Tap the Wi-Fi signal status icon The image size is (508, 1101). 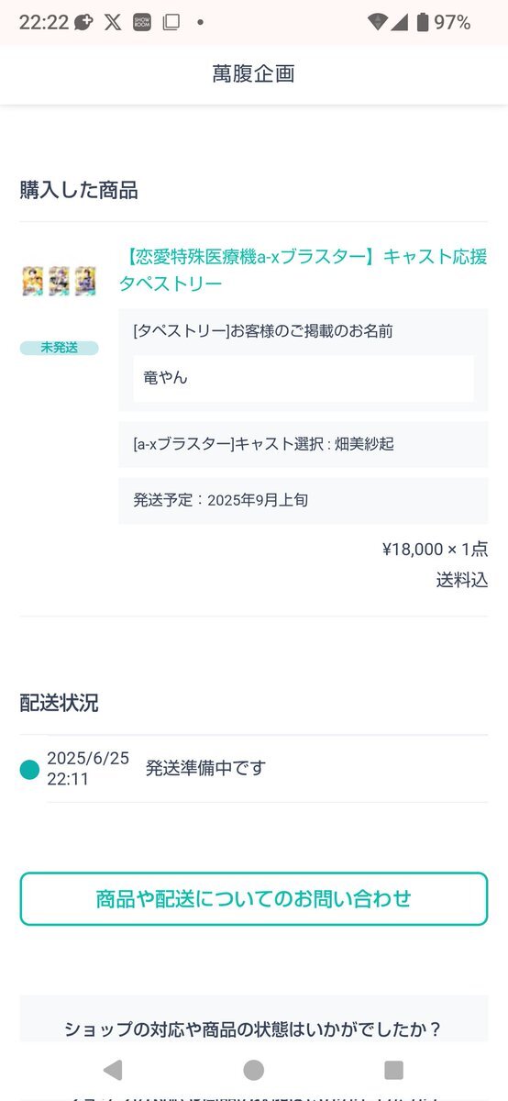pos(376,22)
